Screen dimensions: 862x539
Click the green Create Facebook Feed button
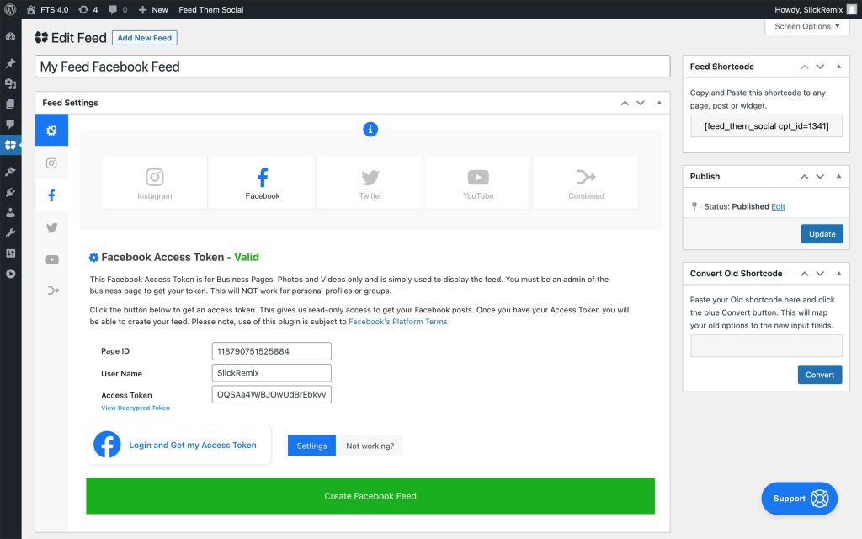tap(370, 496)
